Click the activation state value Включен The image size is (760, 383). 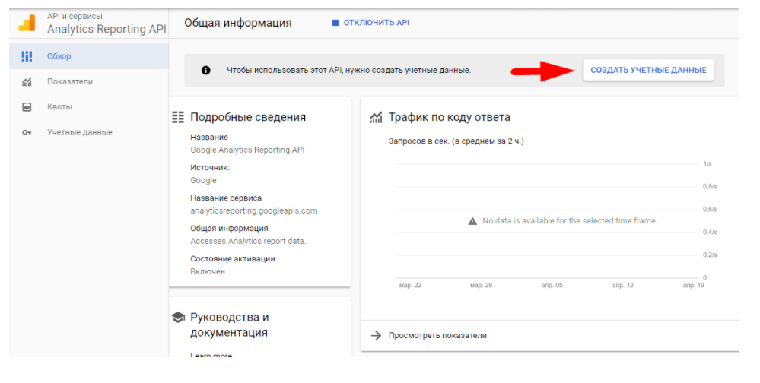tap(208, 271)
